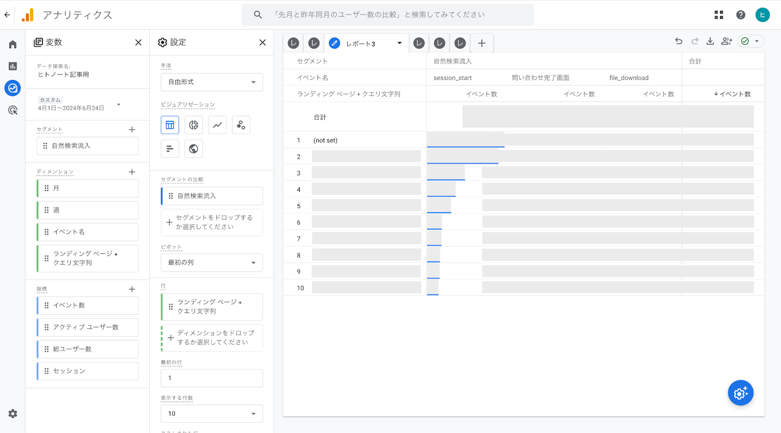Click the back arrow beside the Analytics logo
781x433 pixels.
(7, 15)
